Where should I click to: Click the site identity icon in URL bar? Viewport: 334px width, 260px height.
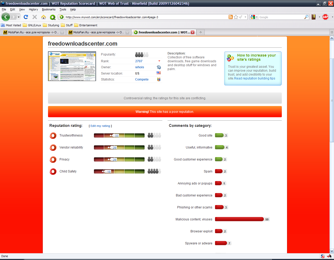point(61,17)
